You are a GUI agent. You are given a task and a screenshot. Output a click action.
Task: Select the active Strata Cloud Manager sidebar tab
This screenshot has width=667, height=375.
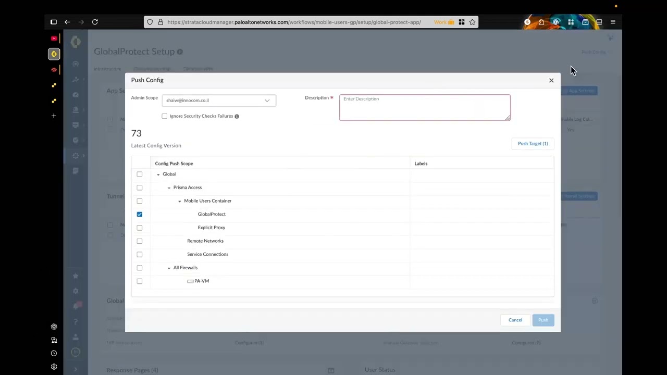tap(54, 54)
